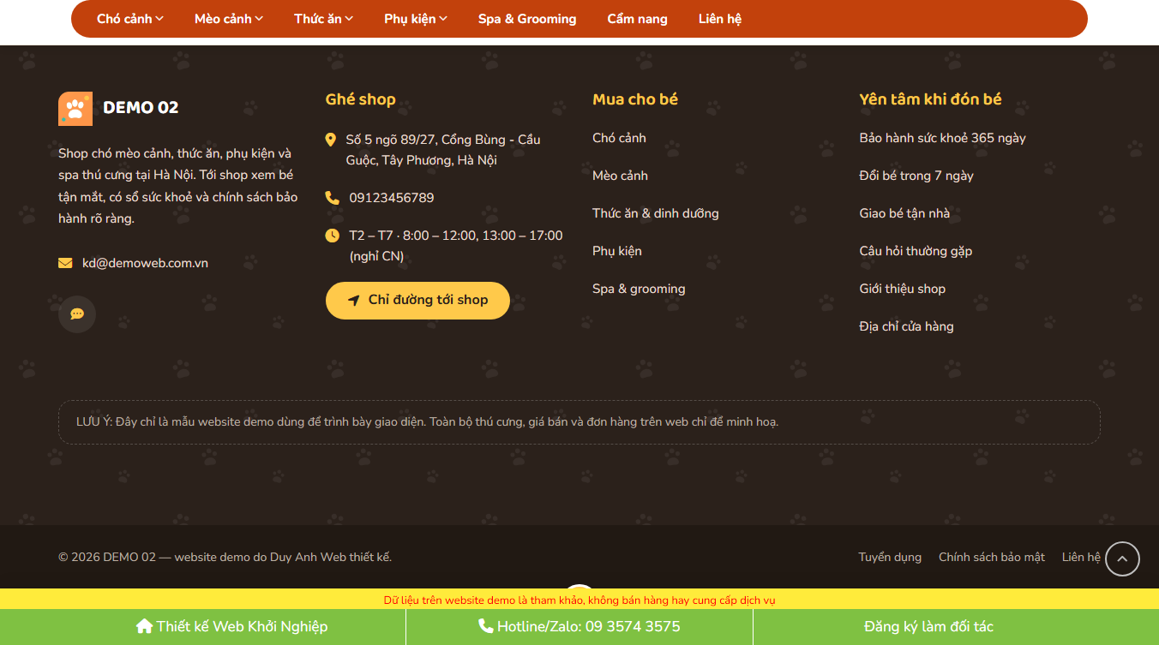Open the Địa chỉ cửa hàng link
The width and height of the screenshot is (1159, 645).
907,326
